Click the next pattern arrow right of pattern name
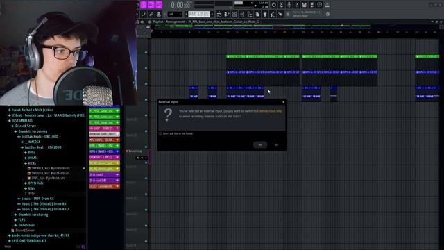This screenshot has width=444, height=250. (212, 14)
